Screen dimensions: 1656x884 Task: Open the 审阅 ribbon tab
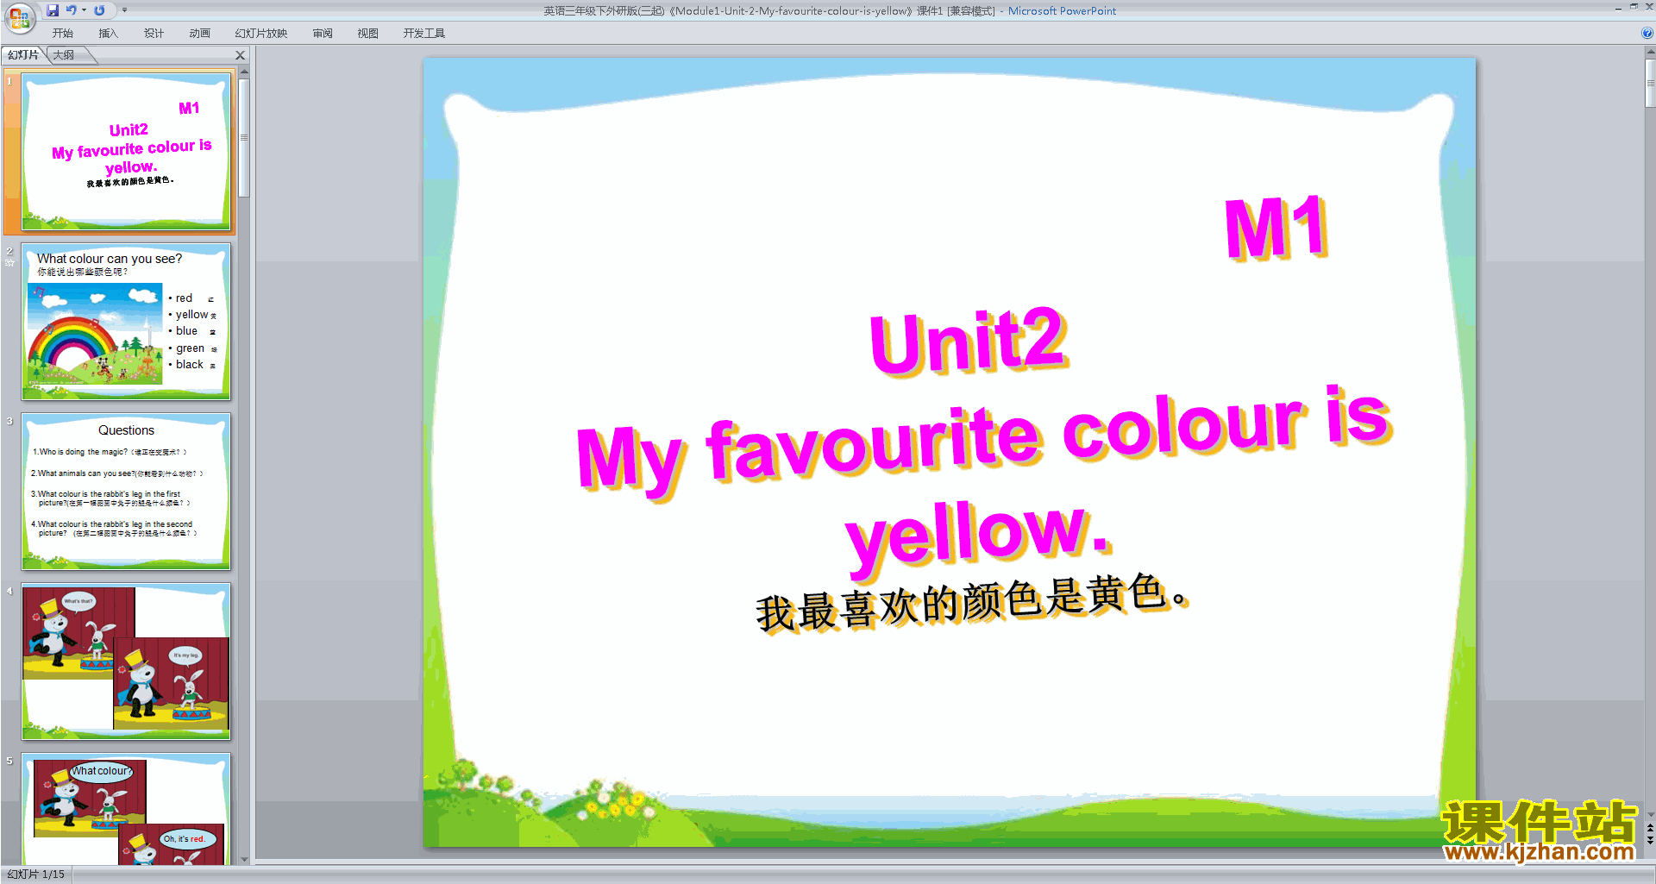(x=323, y=34)
